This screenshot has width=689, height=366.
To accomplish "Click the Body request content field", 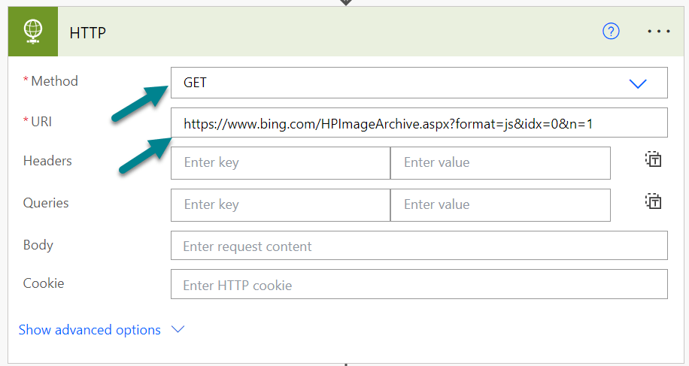I will coord(418,247).
